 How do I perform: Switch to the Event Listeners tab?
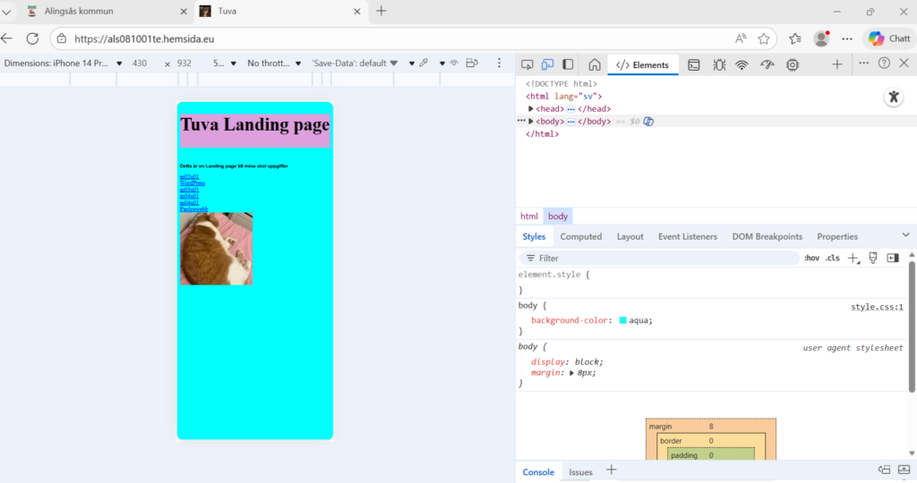687,236
